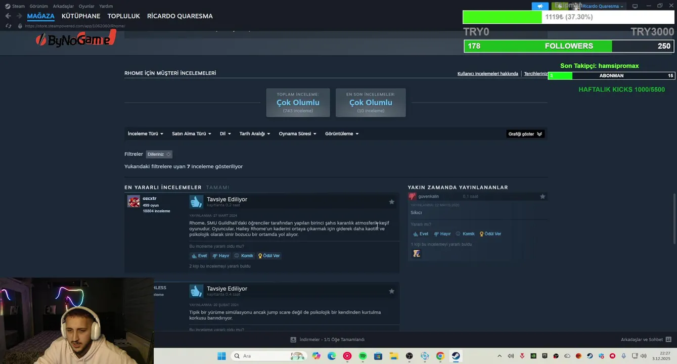Select the Toplam İnceleme Çok Olumlu box
The image size is (677, 364).
point(298,103)
